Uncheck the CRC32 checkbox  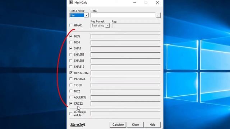coord(71,104)
